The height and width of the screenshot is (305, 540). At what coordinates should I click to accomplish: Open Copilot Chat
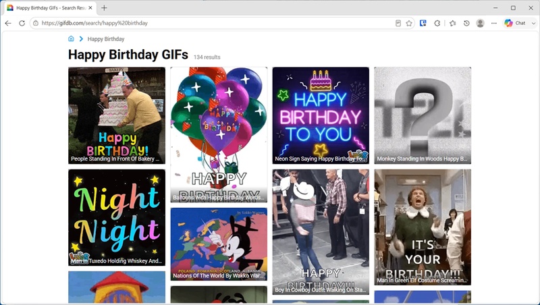[x=515, y=23]
